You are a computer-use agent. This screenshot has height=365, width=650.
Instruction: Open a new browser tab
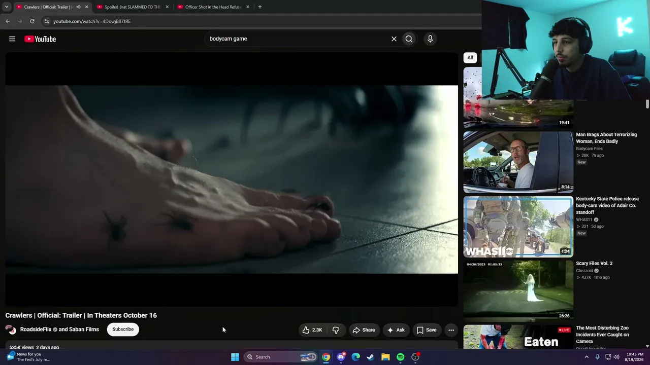tap(259, 7)
